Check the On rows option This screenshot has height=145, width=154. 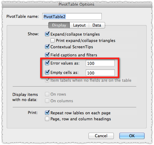coord(47,94)
